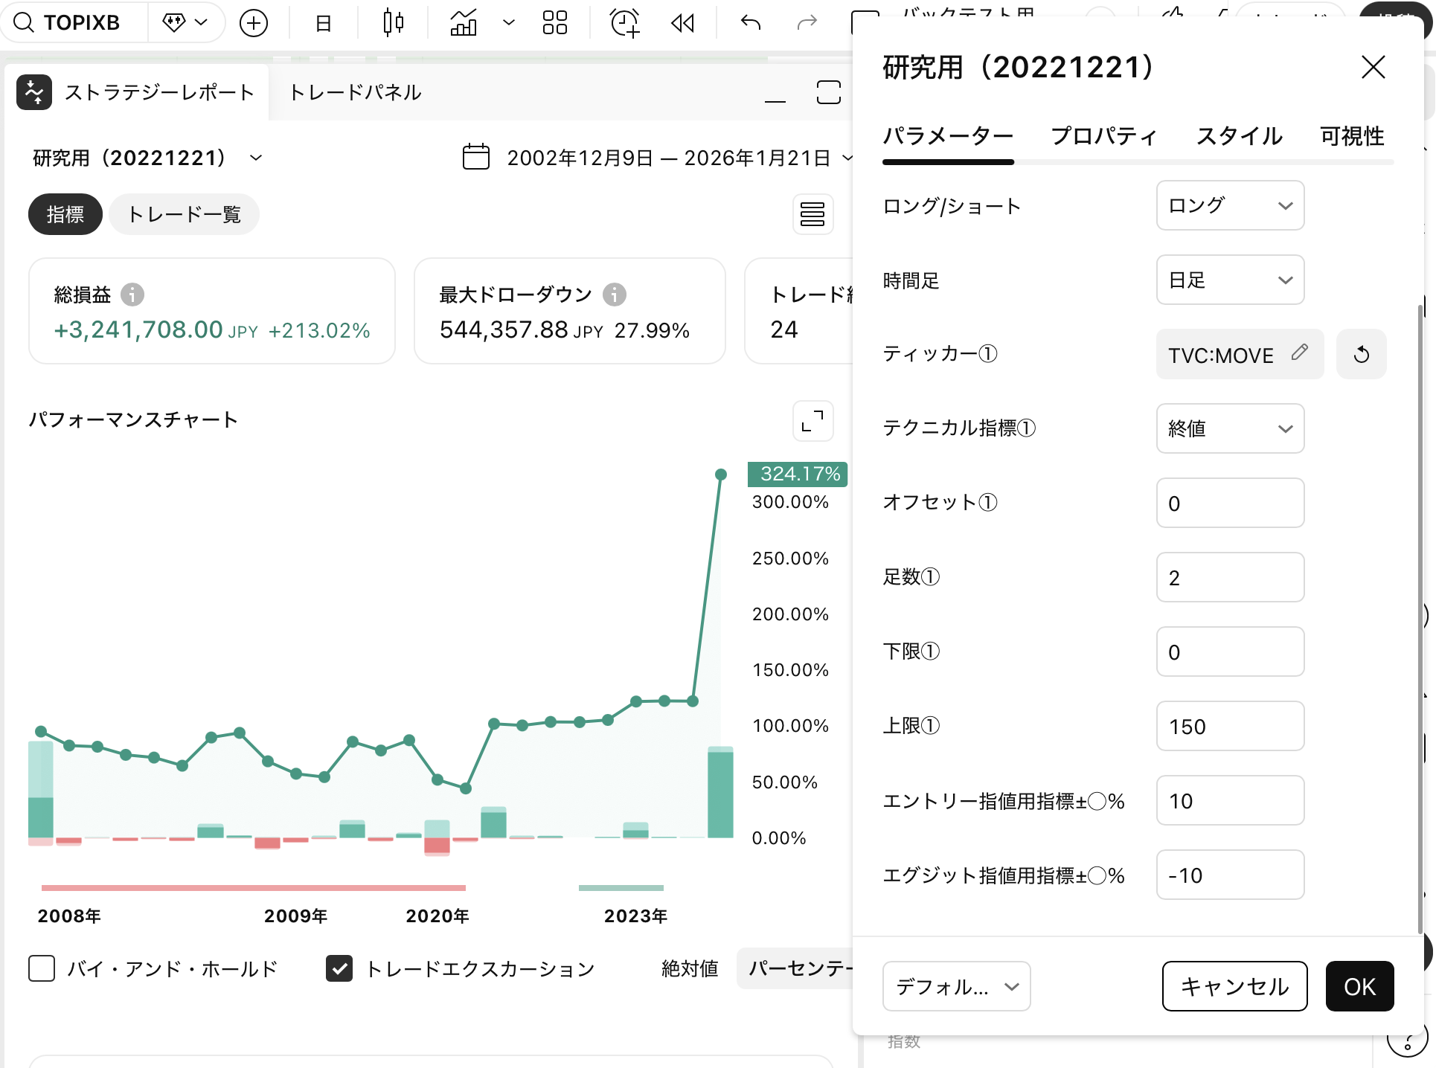Expand the デフォルト settings dropdown
Screen dimensions: 1436x1068
click(956, 987)
